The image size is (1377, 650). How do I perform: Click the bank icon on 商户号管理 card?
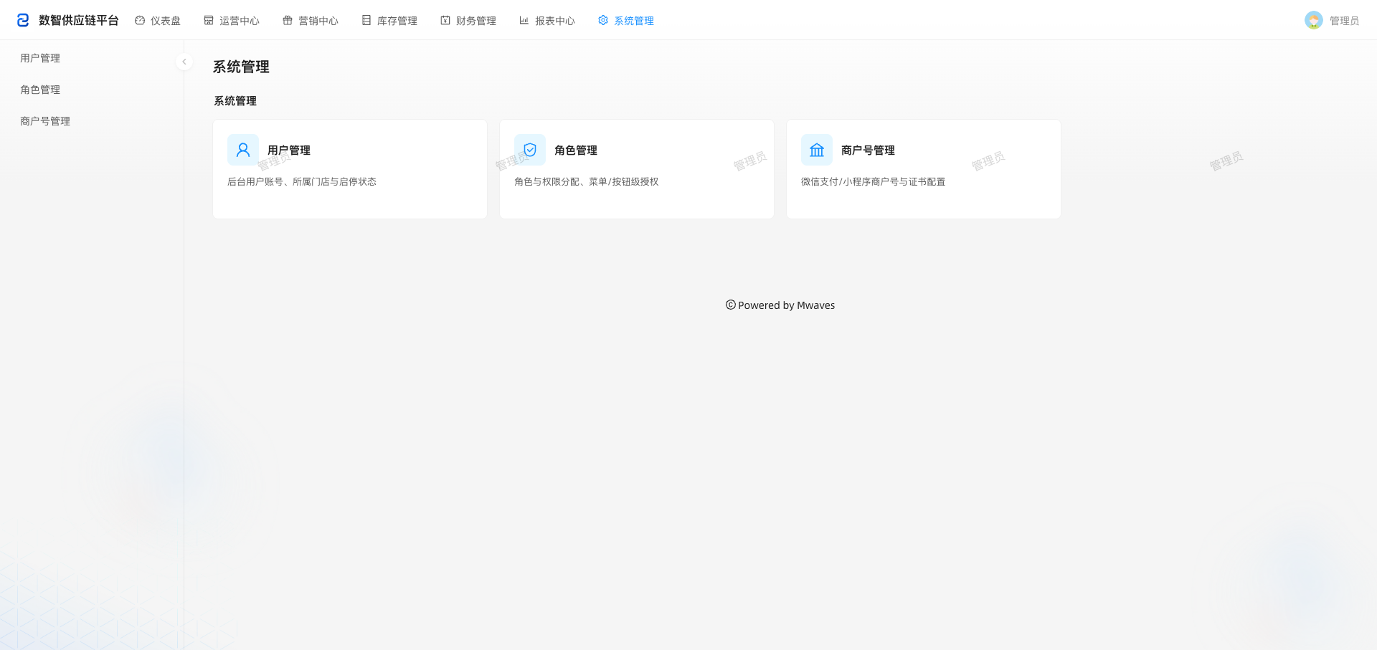click(817, 150)
